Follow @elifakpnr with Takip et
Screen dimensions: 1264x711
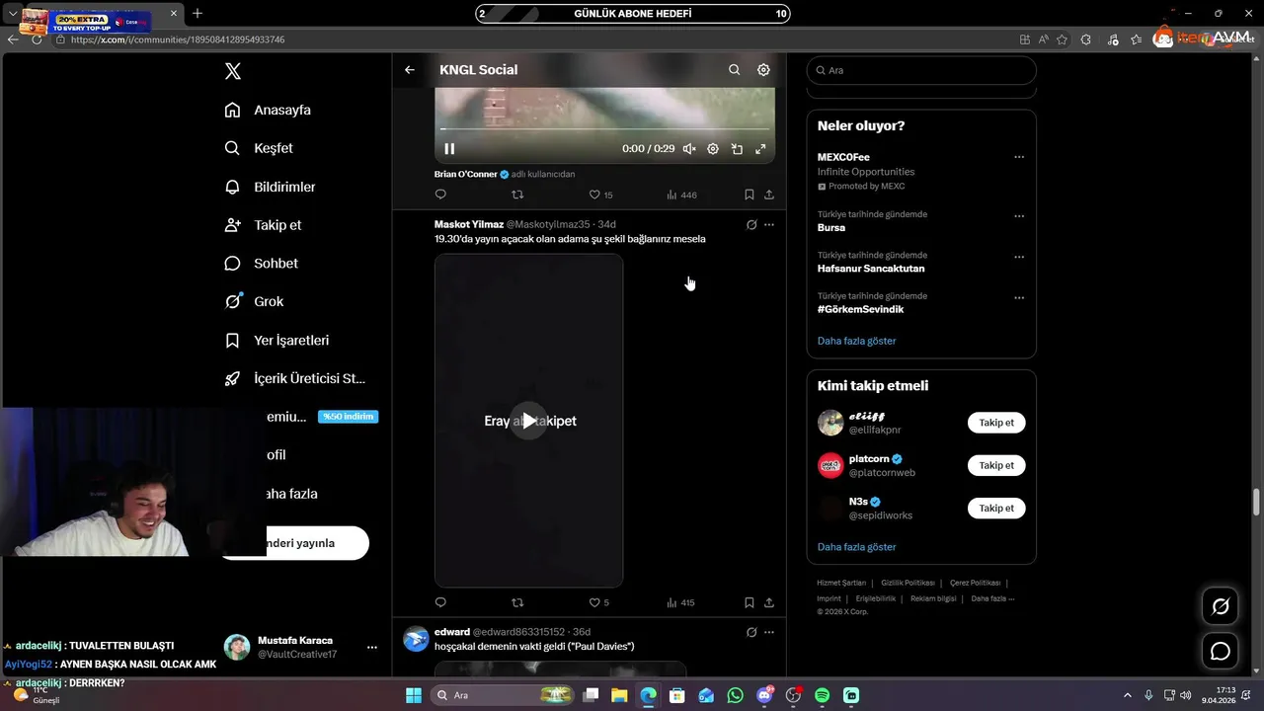(x=996, y=423)
